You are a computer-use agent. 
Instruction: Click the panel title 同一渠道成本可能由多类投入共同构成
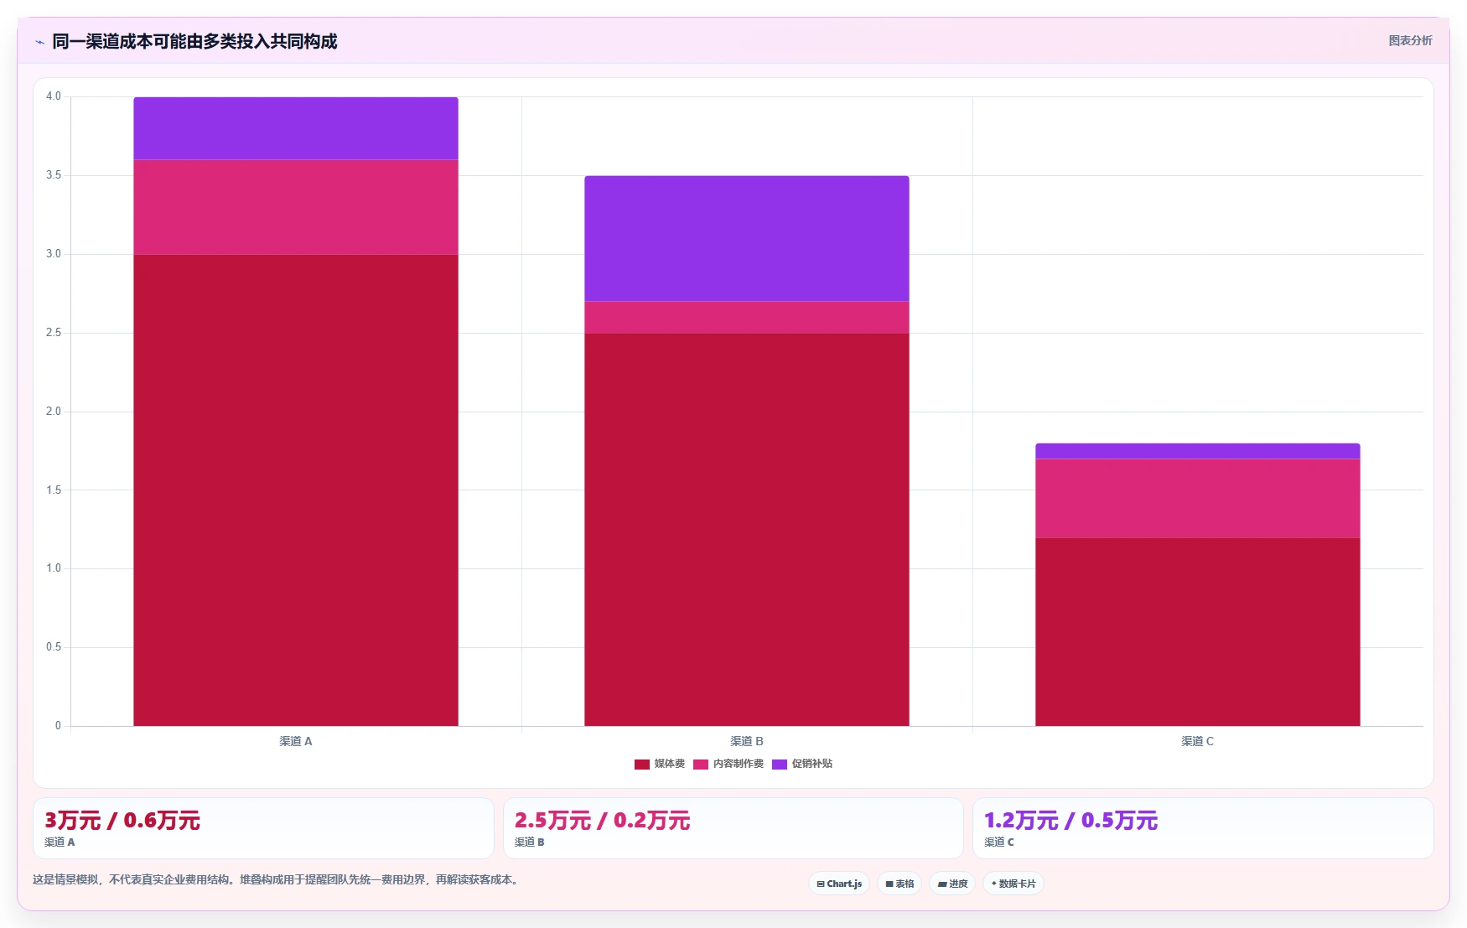coord(194,41)
